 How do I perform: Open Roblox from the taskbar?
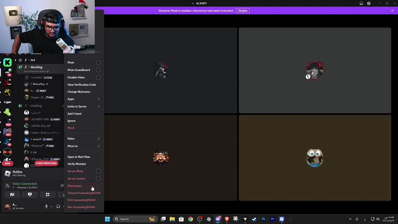[x=281, y=219]
